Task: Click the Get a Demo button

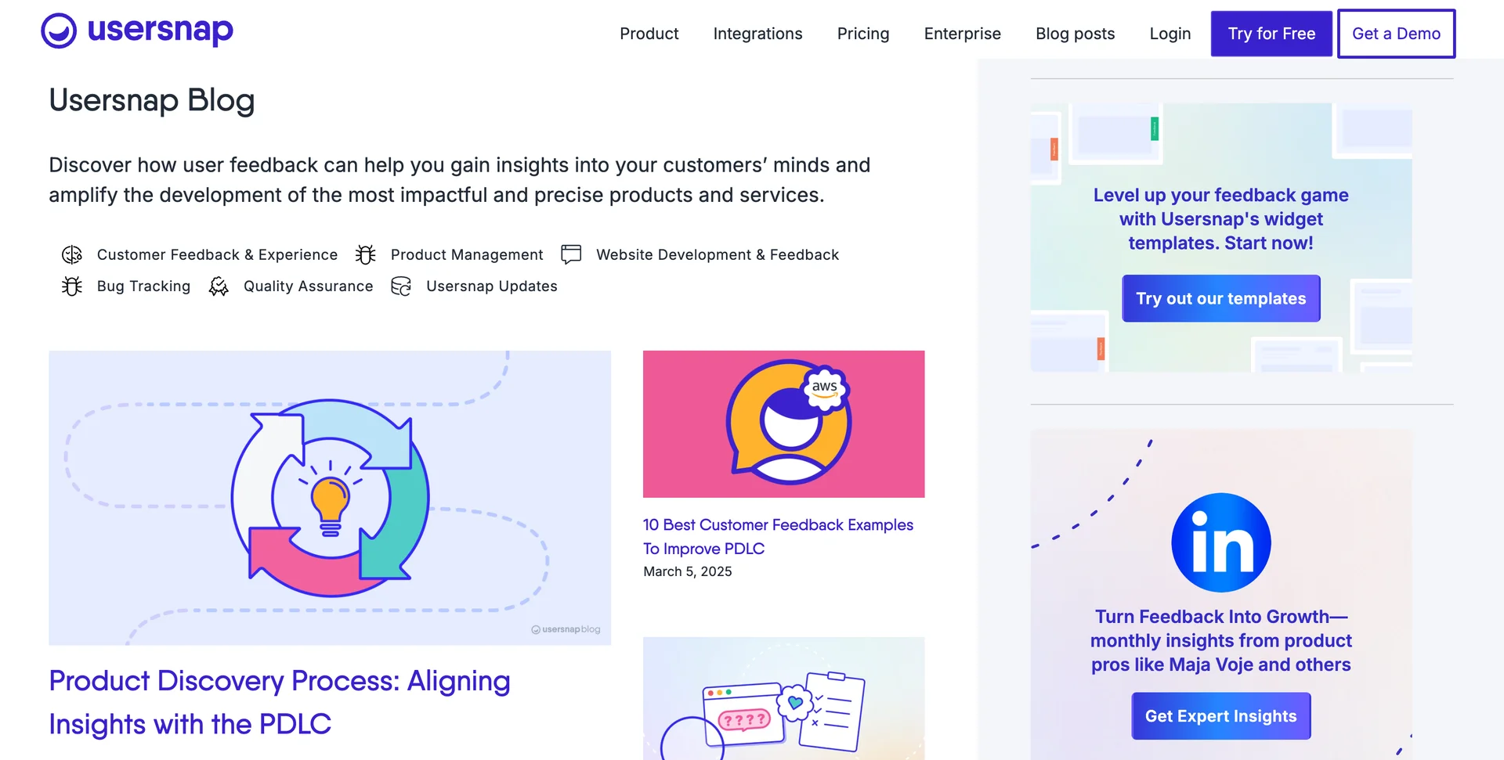Action: click(1396, 34)
